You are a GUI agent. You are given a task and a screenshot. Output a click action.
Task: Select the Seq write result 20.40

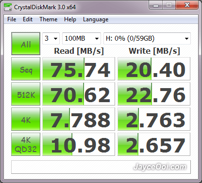point(154,69)
